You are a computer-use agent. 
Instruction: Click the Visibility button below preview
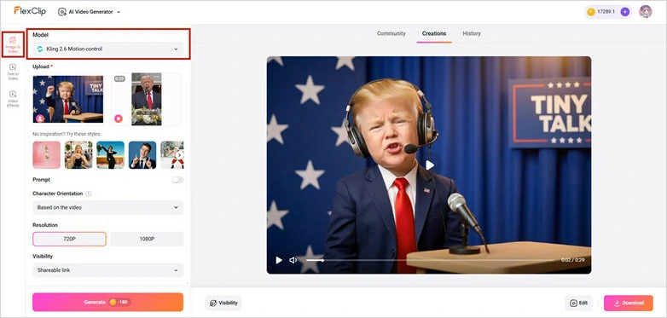pos(223,304)
